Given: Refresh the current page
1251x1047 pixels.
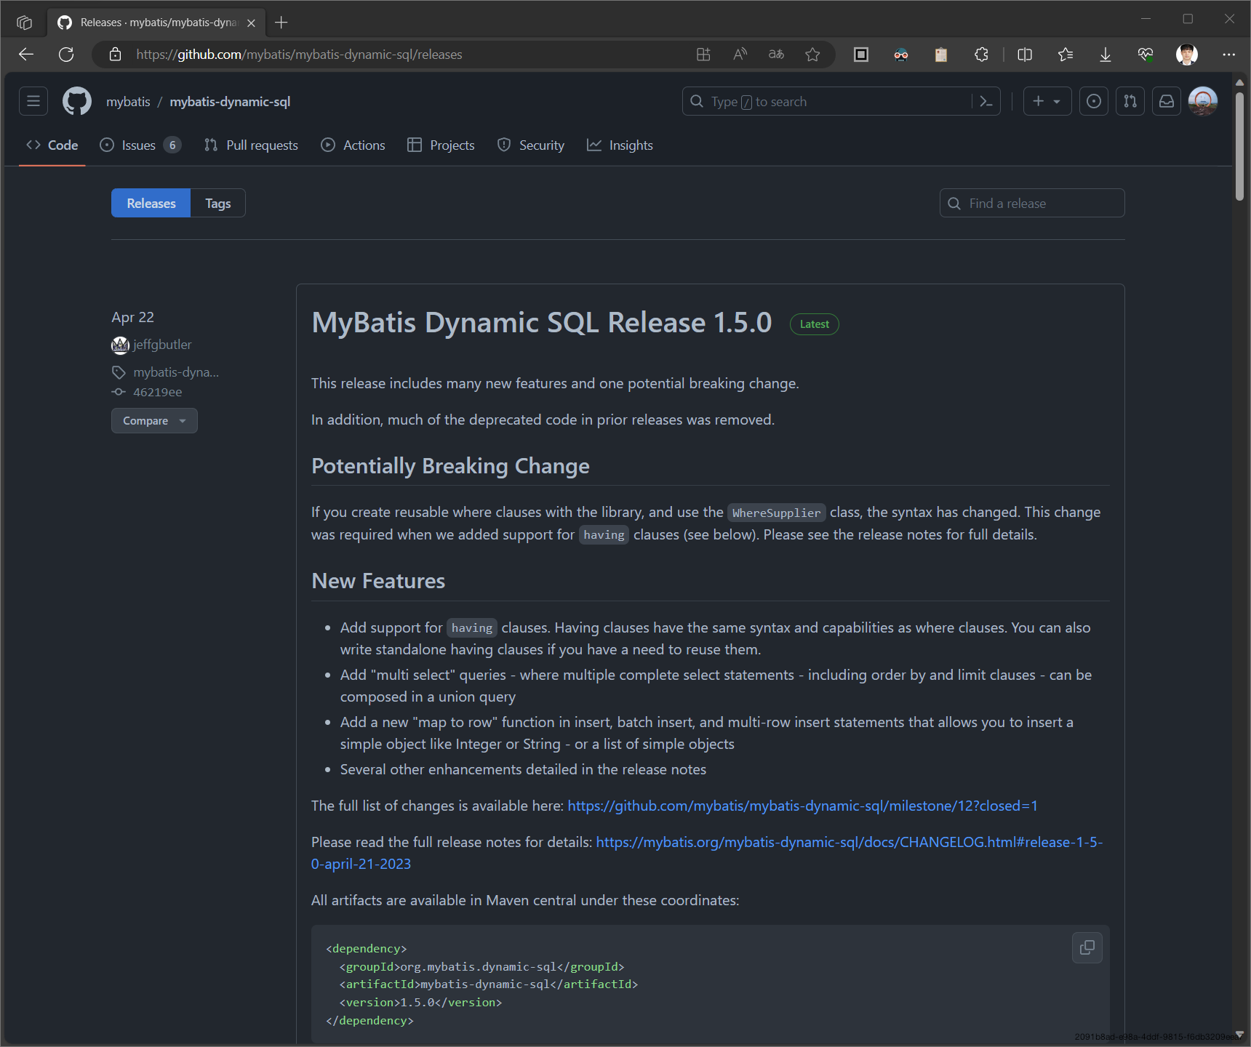Looking at the screenshot, I should [x=66, y=55].
